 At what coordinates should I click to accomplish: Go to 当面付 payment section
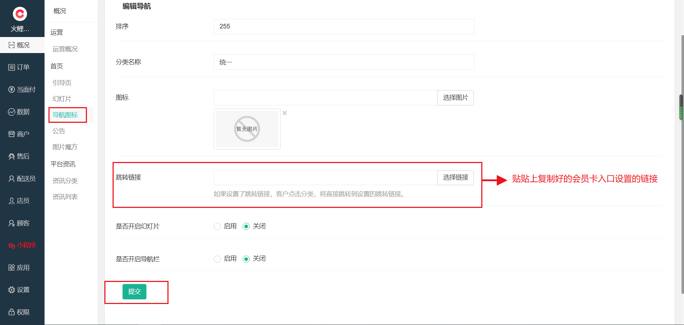(x=22, y=90)
